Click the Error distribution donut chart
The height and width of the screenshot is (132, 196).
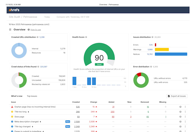[x=141, y=80]
